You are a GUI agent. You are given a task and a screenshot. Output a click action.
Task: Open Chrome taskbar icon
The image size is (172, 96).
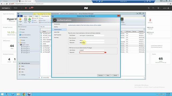pos(24,94)
